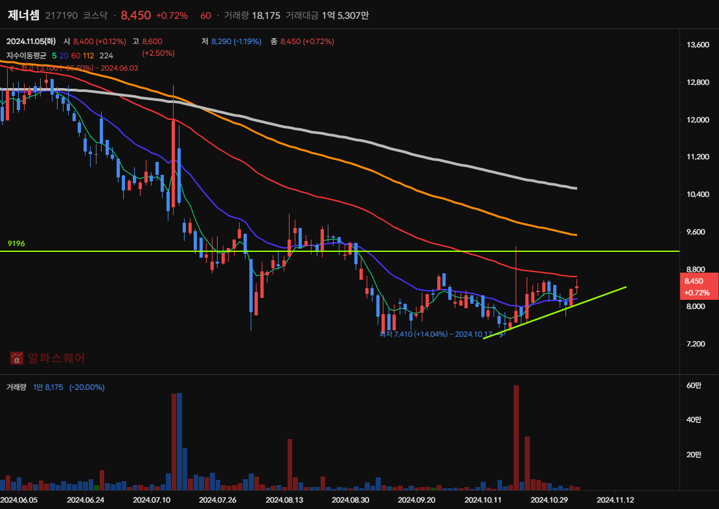Click the header 거래량 18,175 volume figure
Image resolution: width=719 pixels, height=509 pixels.
[x=252, y=16]
